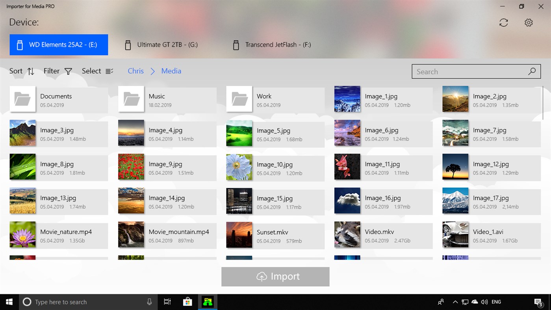Click the Select list icon

click(x=109, y=71)
